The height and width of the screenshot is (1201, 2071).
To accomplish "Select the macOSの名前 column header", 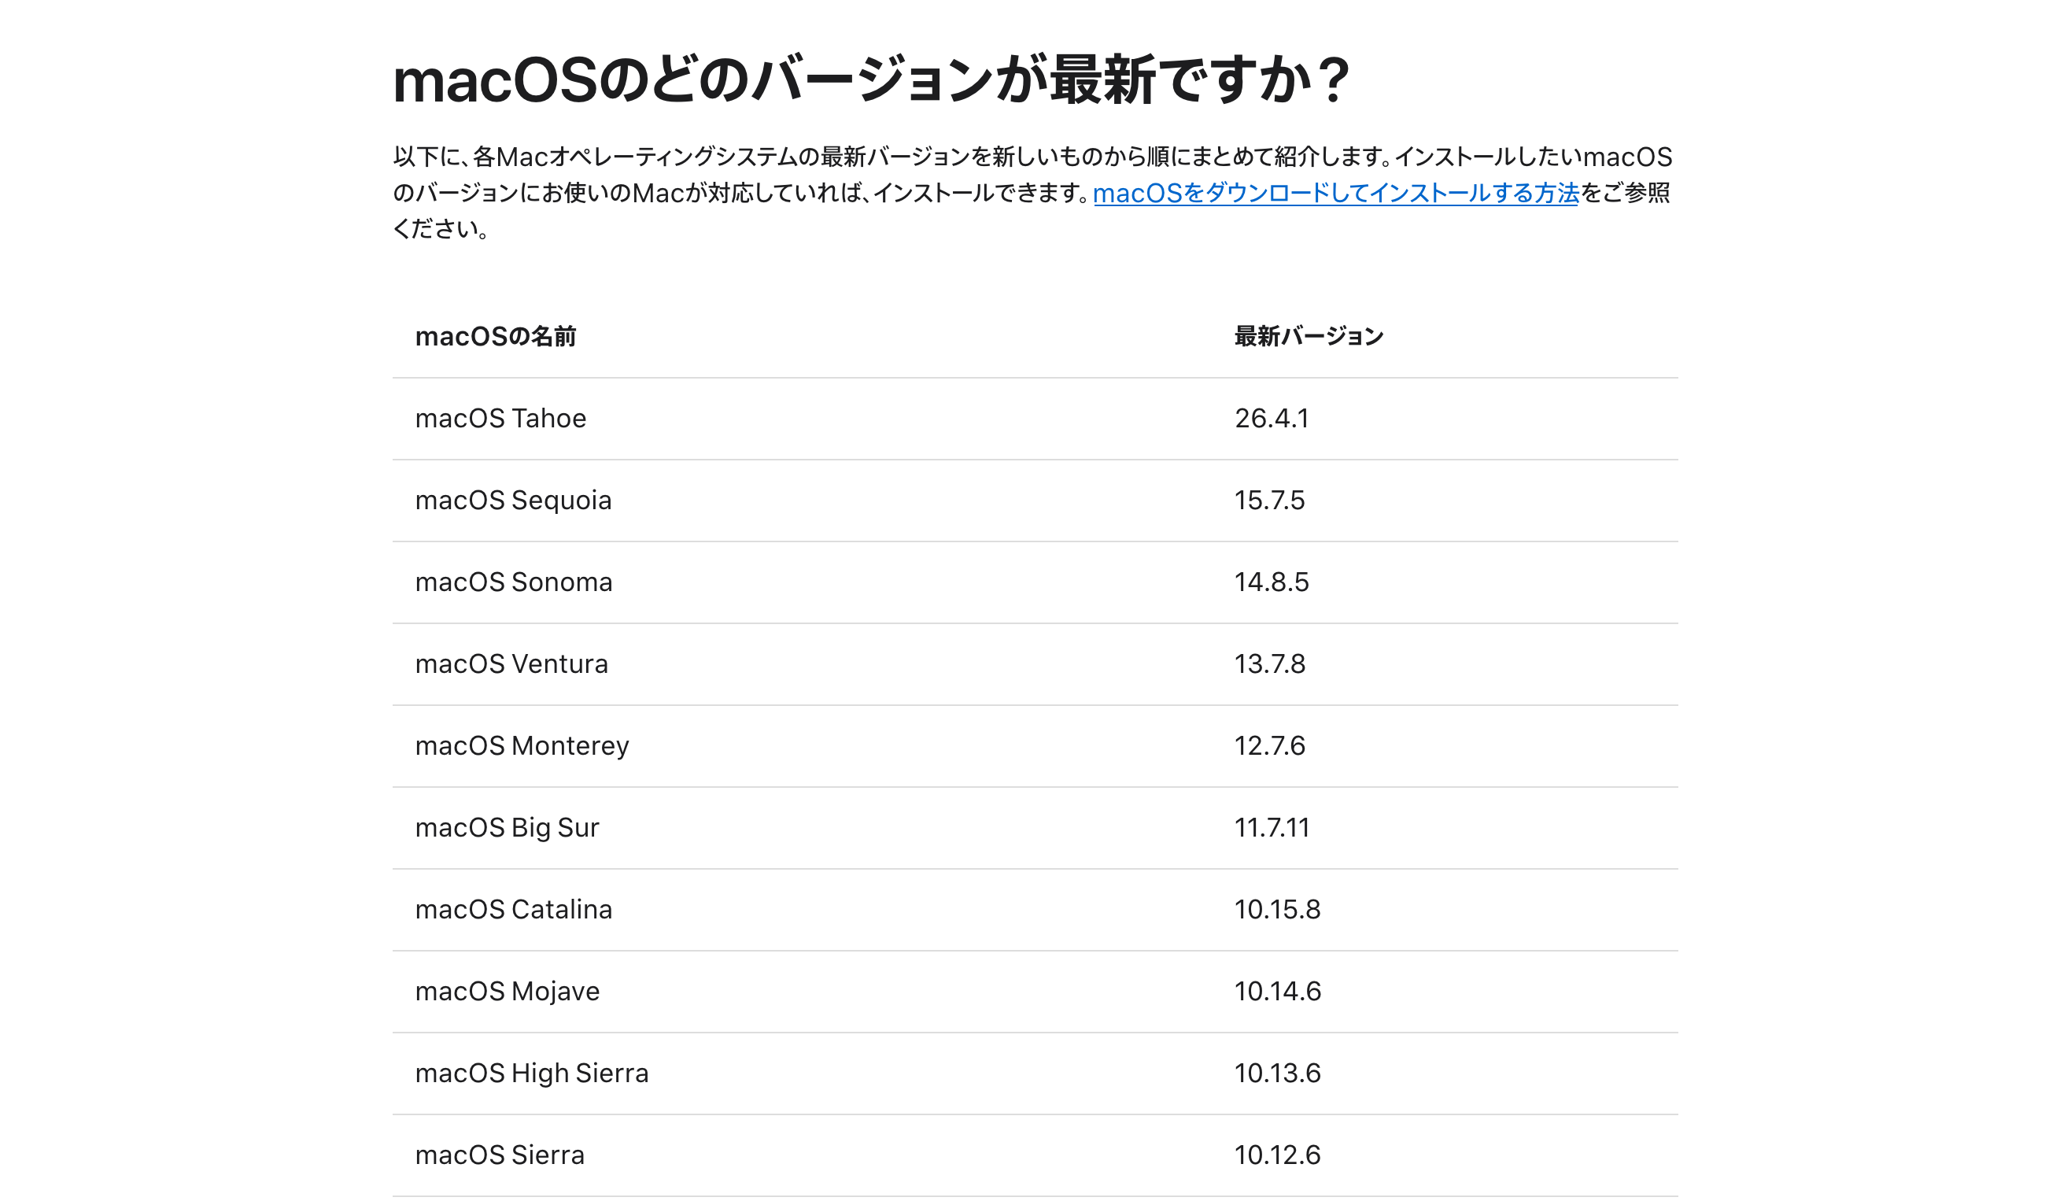I will pos(496,336).
